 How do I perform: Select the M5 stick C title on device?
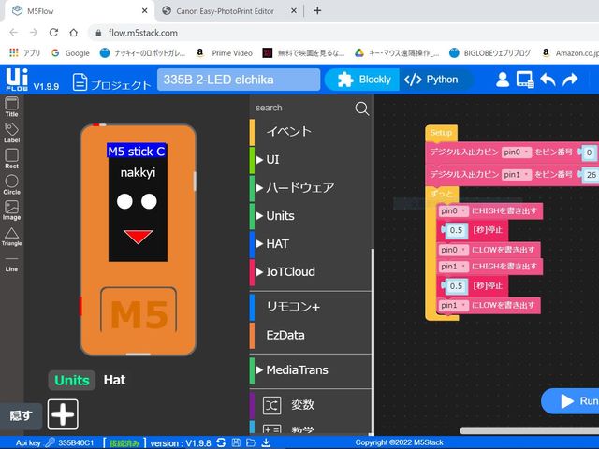[137, 152]
